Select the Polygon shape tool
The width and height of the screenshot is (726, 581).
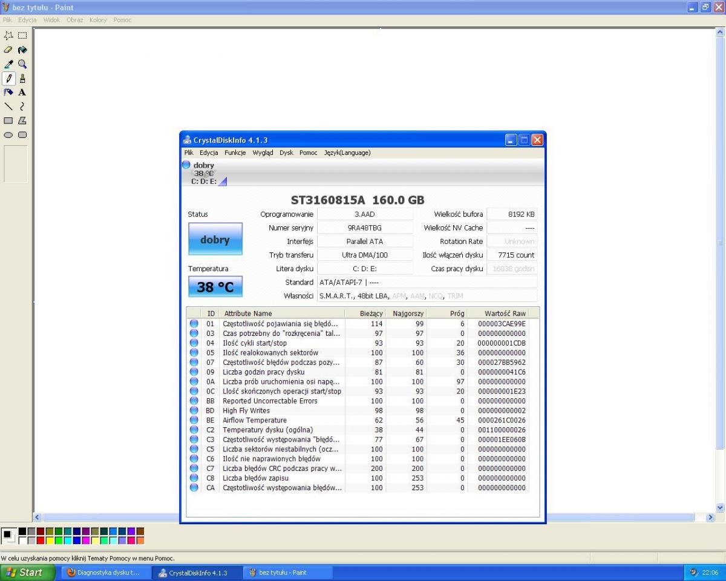(22, 121)
